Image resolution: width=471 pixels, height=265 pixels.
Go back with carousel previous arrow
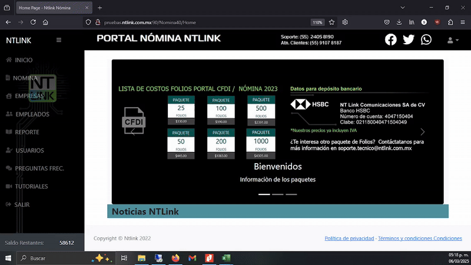point(133,131)
